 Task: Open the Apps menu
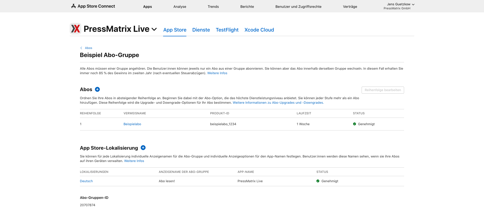tap(147, 7)
